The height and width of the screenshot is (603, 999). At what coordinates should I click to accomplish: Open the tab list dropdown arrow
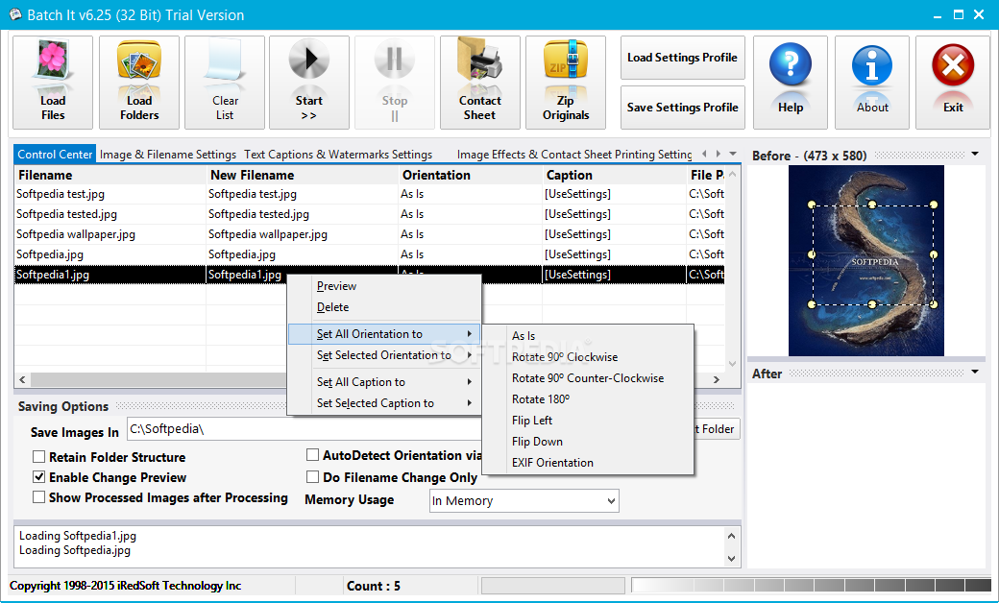click(733, 154)
